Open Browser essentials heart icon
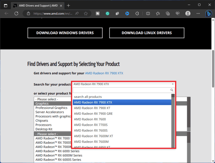 (x=178, y=14)
